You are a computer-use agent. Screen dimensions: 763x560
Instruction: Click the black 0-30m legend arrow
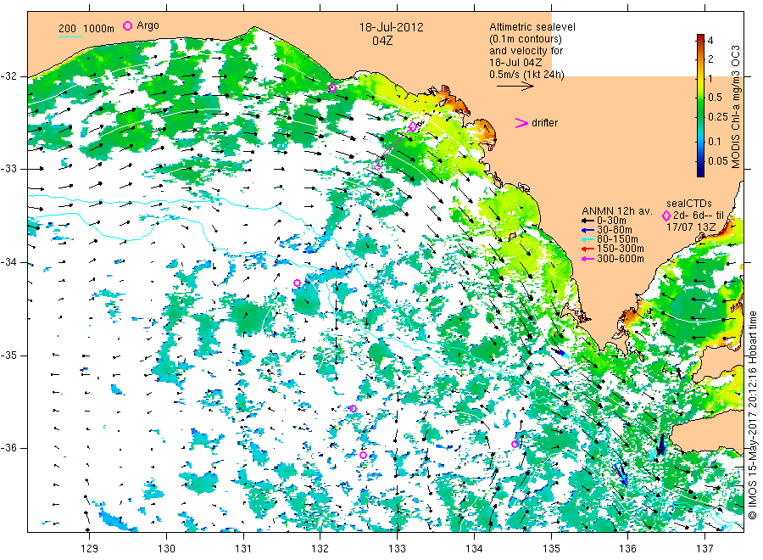click(588, 221)
